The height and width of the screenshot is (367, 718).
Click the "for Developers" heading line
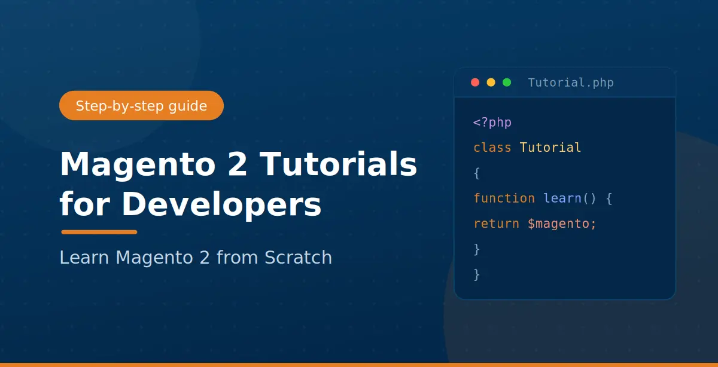tap(190, 204)
